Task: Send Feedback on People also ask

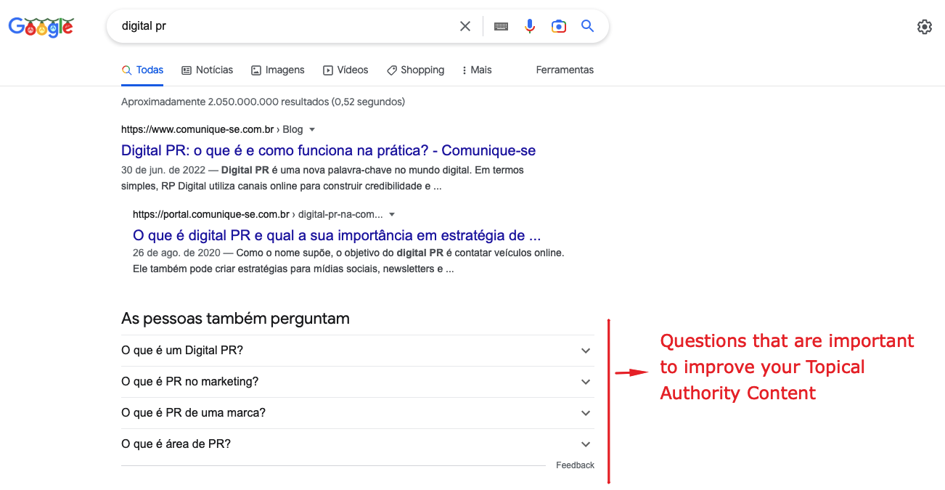Action: click(x=575, y=465)
